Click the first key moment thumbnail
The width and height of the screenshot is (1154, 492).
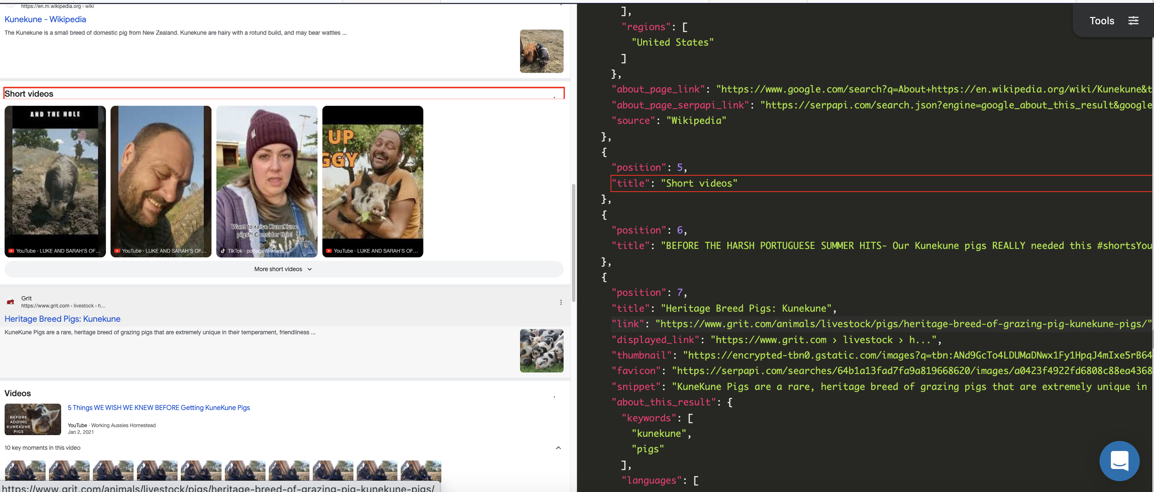point(25,471)
